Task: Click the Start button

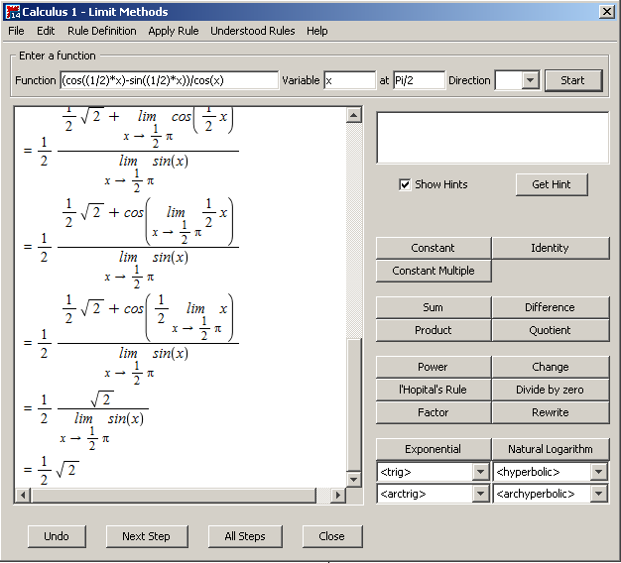Action: click(573, 80)
